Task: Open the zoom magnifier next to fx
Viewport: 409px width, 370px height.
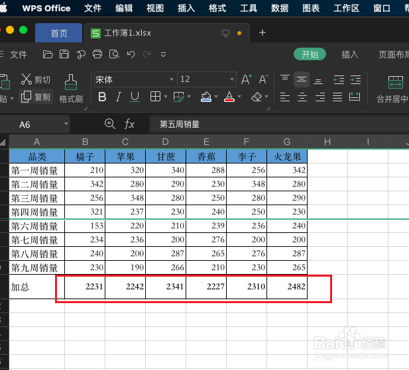Action: [x=110, y=124]
